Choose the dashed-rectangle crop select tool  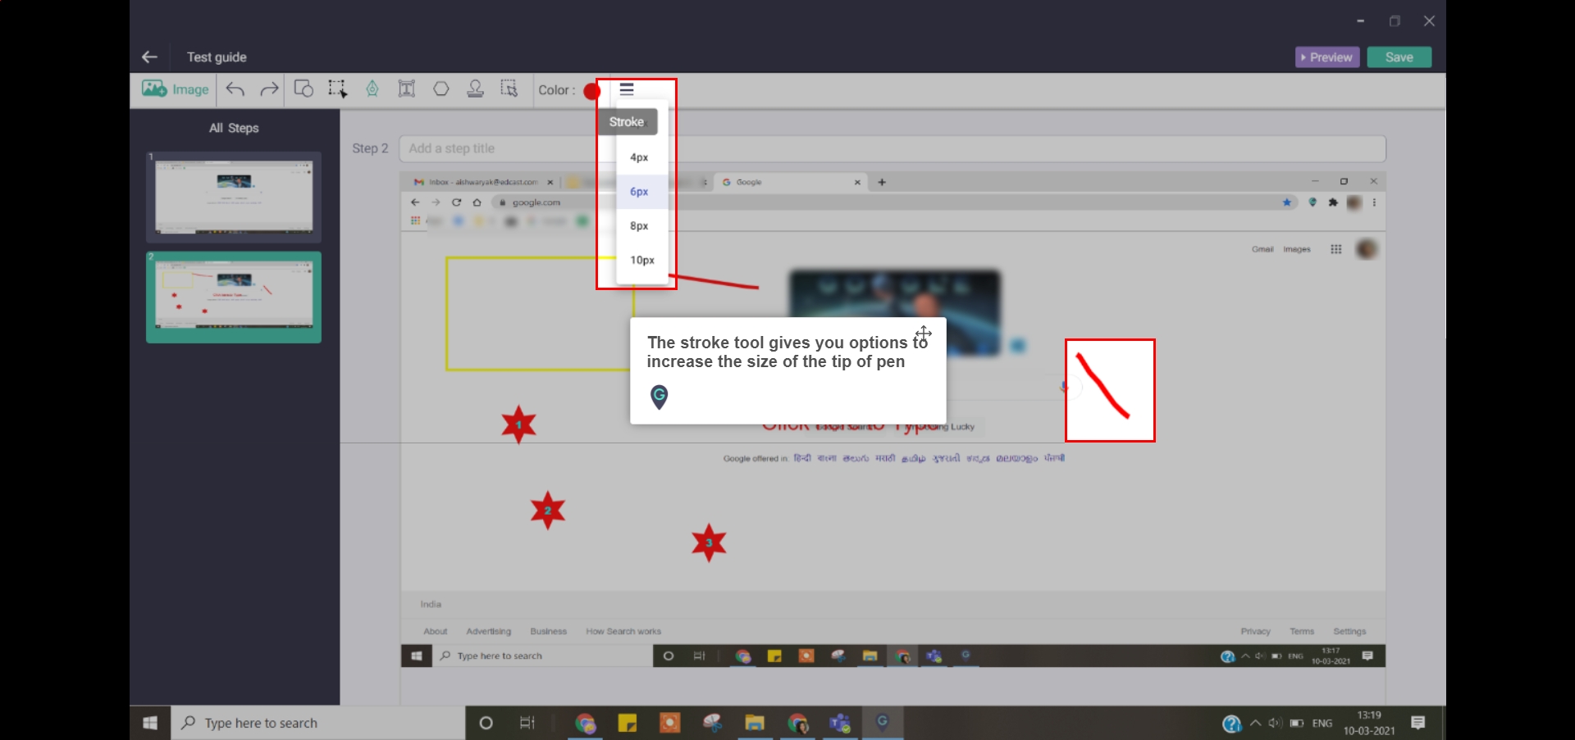(337, 89)
